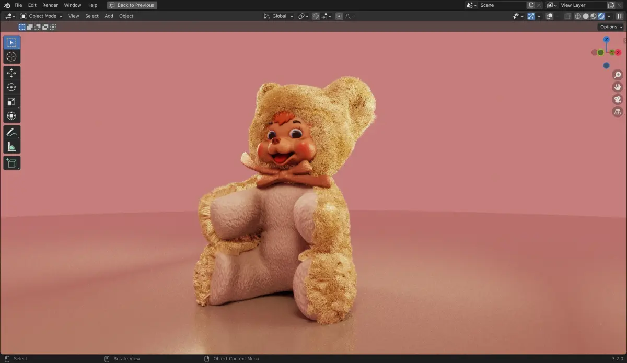Delete scene with X button
627x363 pixels.
pyautogui.click(x=539, y=5)
